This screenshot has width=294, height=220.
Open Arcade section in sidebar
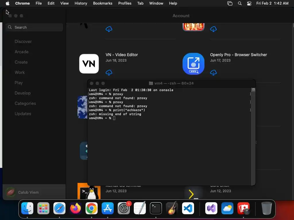tap(22, 52)
